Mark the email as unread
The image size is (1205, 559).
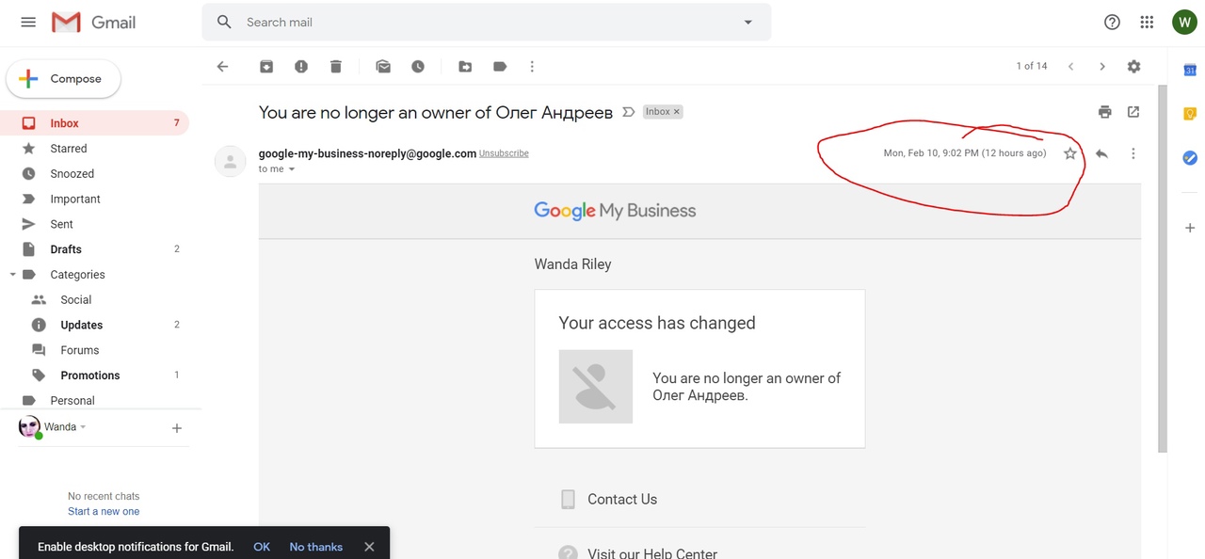click(x=383, y=67)
